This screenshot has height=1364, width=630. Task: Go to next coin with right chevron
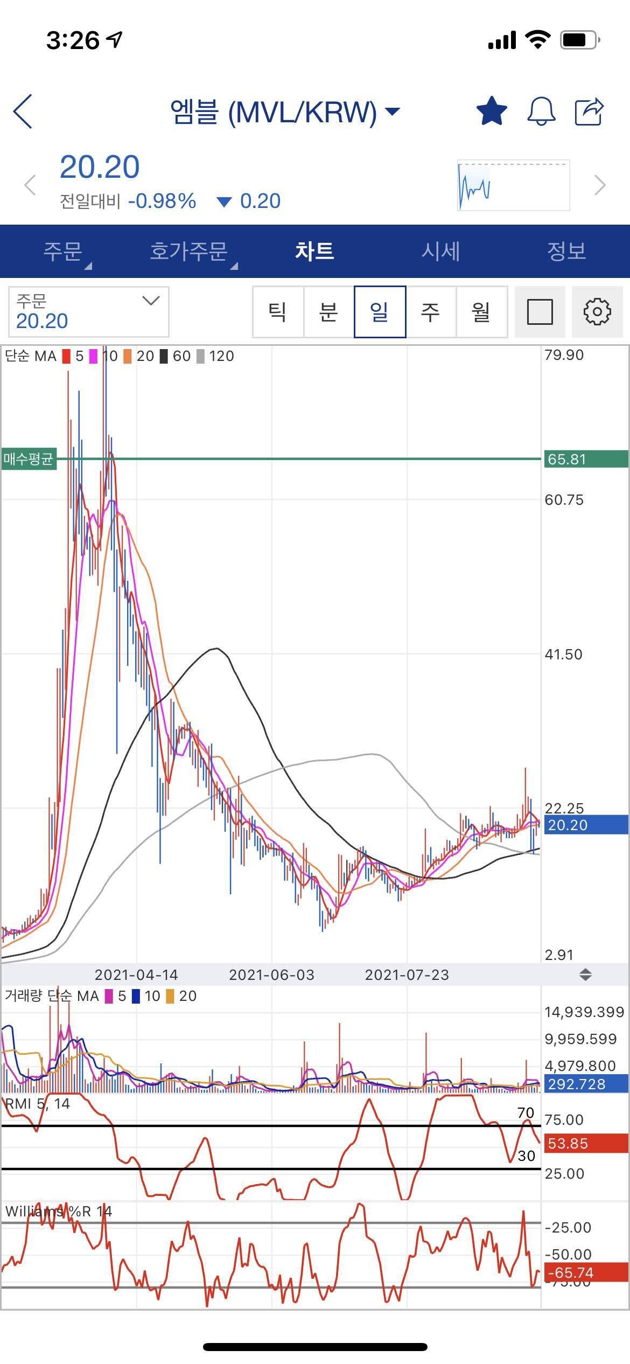(599, 185)
